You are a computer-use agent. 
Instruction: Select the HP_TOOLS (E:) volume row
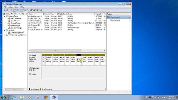pos(67,19)
